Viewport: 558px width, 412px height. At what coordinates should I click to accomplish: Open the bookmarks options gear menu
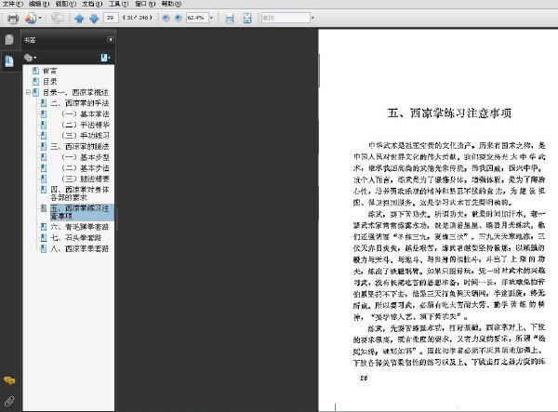(x=30, y=58)
